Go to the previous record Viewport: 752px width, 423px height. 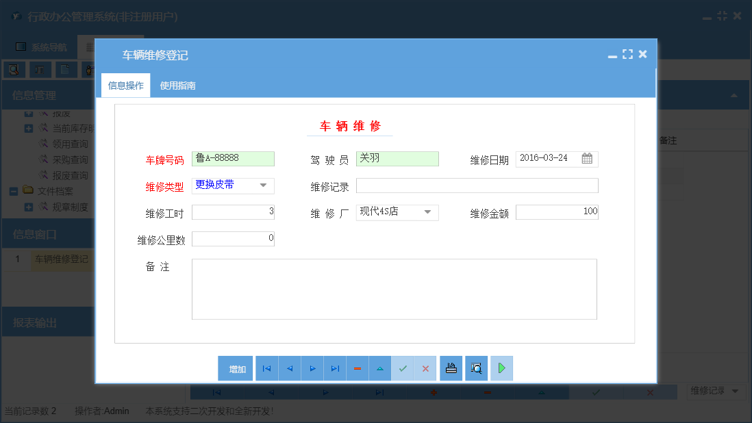(289, 368)
